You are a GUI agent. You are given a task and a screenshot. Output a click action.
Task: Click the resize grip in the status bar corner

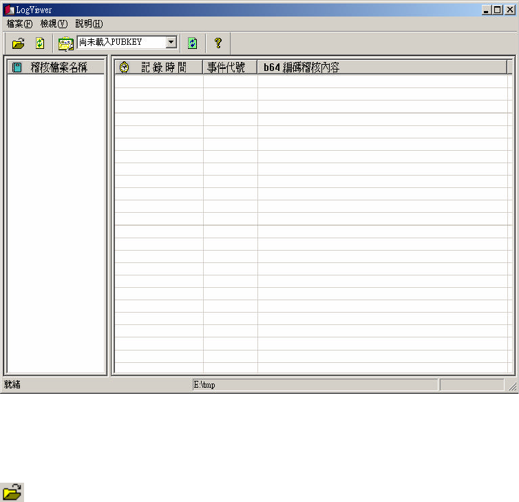512,386
